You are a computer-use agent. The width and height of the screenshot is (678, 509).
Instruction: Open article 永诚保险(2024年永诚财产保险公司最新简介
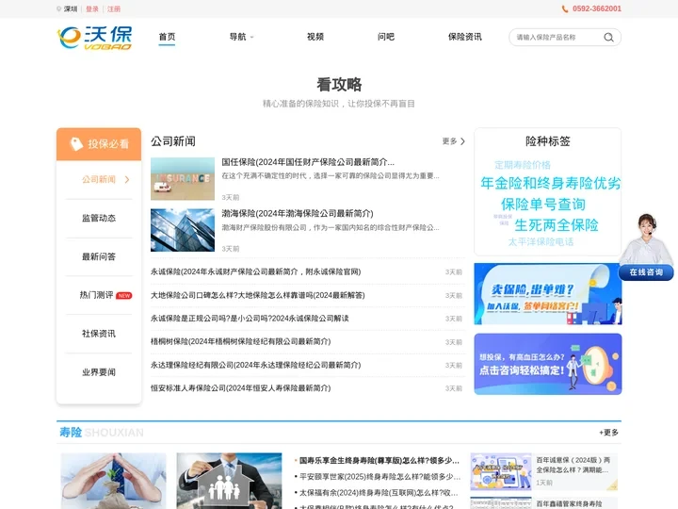click(x=255, y=271)
